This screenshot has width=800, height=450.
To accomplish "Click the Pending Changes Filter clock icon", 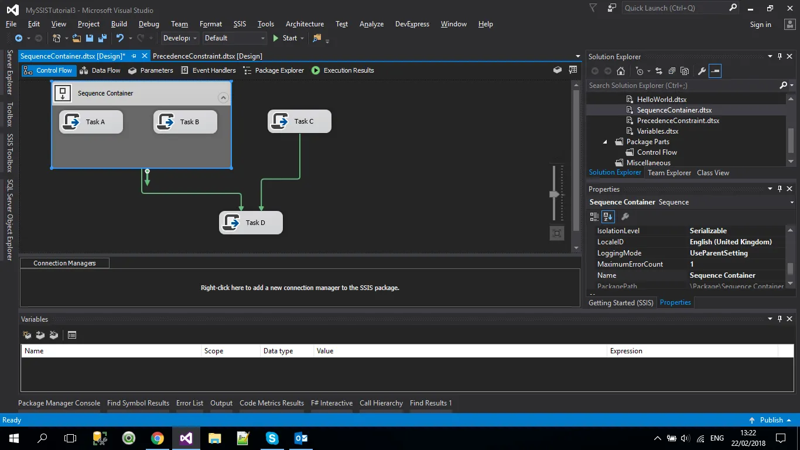I will pos(639,71).
